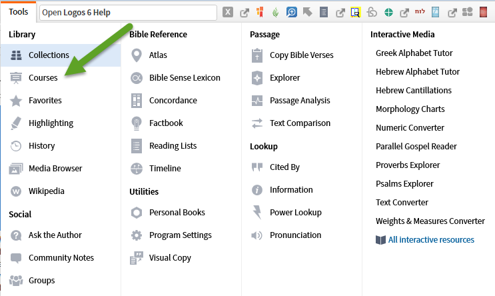Click the green globe cross shortcut icon

388,12
